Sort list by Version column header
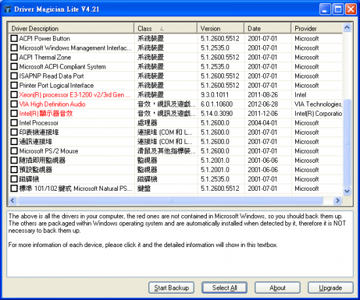 point(221,28)
